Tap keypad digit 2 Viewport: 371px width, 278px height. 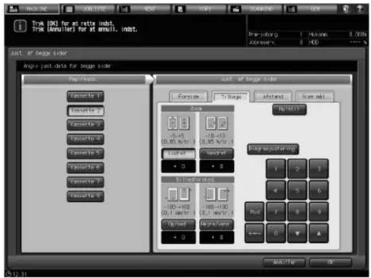298,169
